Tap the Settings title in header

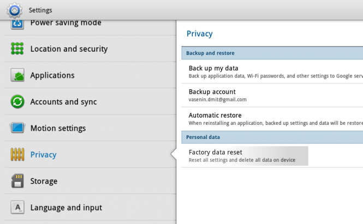[x=40, y=10]
